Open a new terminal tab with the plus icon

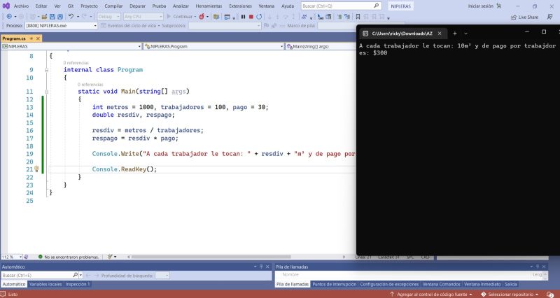pos(454,33)
